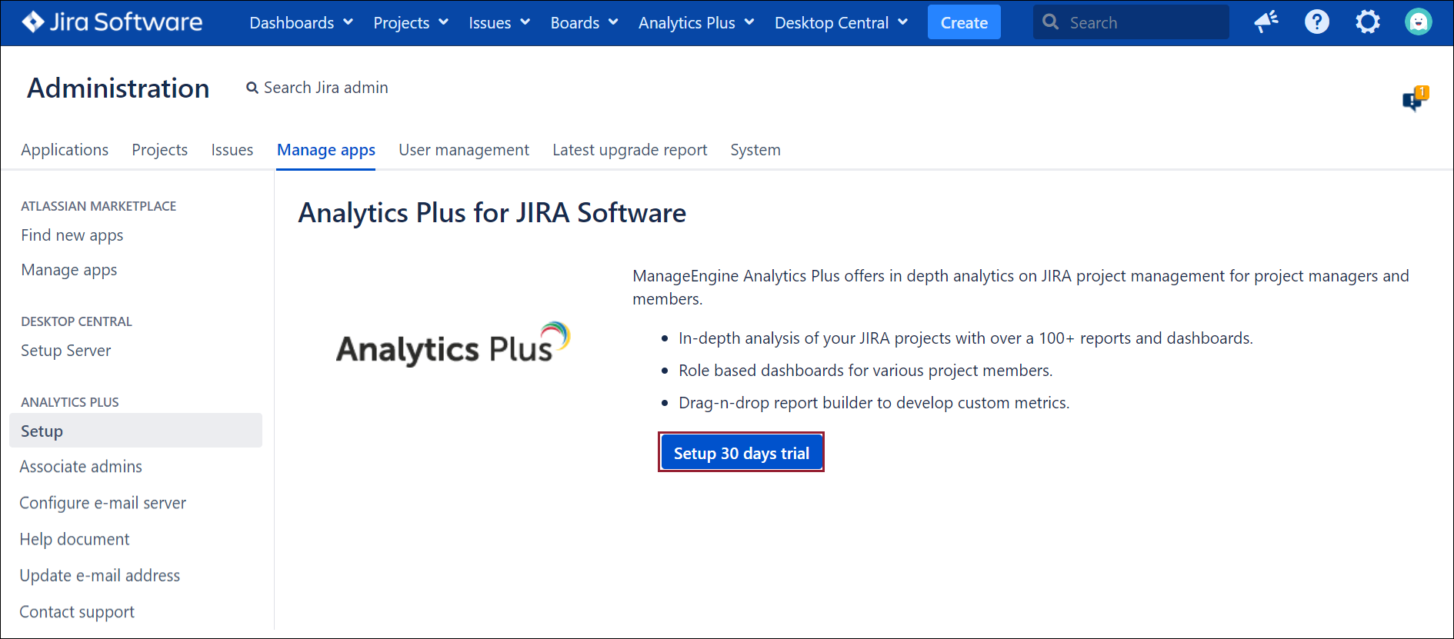Open the Help question mark icon

coord(1316,22)
